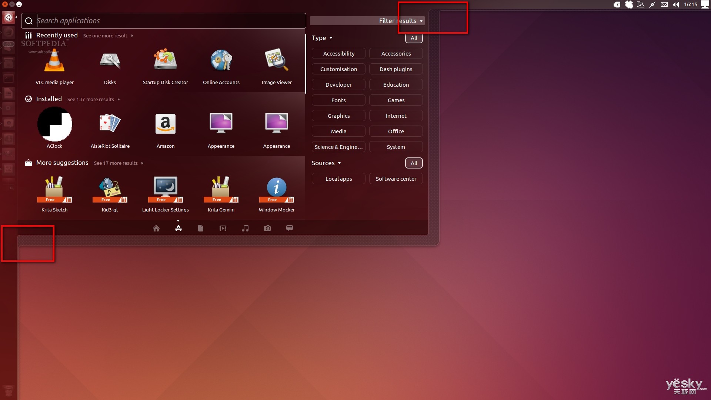Open Online Accounts
711x400 pixels.
[221, 67]
